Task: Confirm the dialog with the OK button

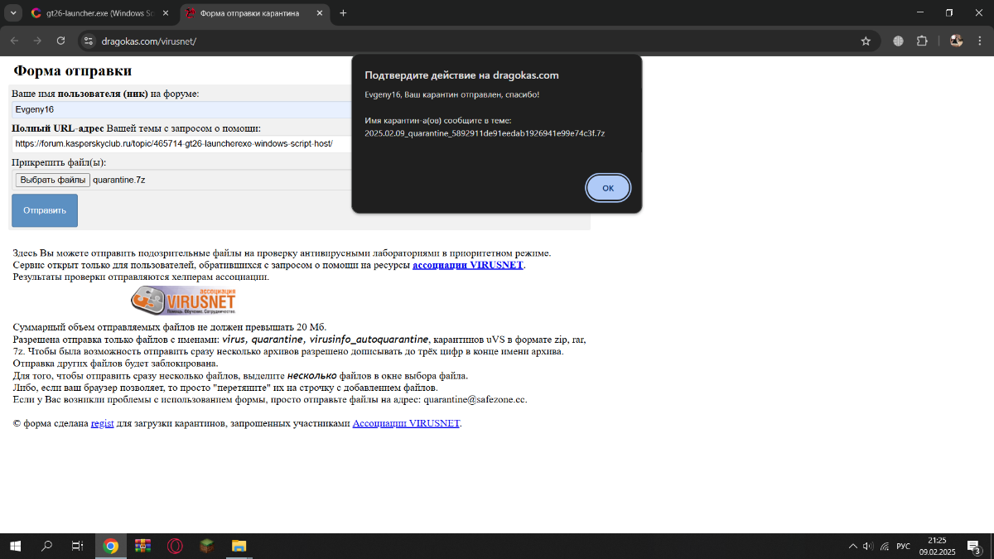Action: pyautogui.click(x=608, y=188)
